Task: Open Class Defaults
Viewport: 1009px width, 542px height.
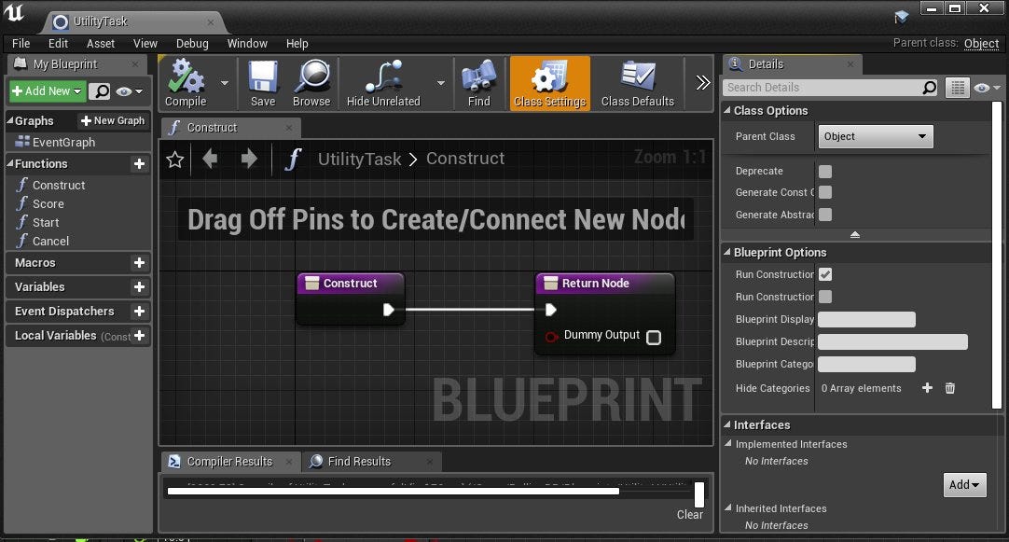Action: point(637,82)
